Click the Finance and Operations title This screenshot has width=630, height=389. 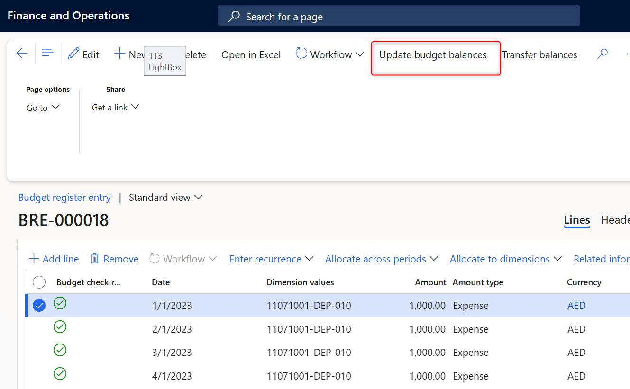68,16
